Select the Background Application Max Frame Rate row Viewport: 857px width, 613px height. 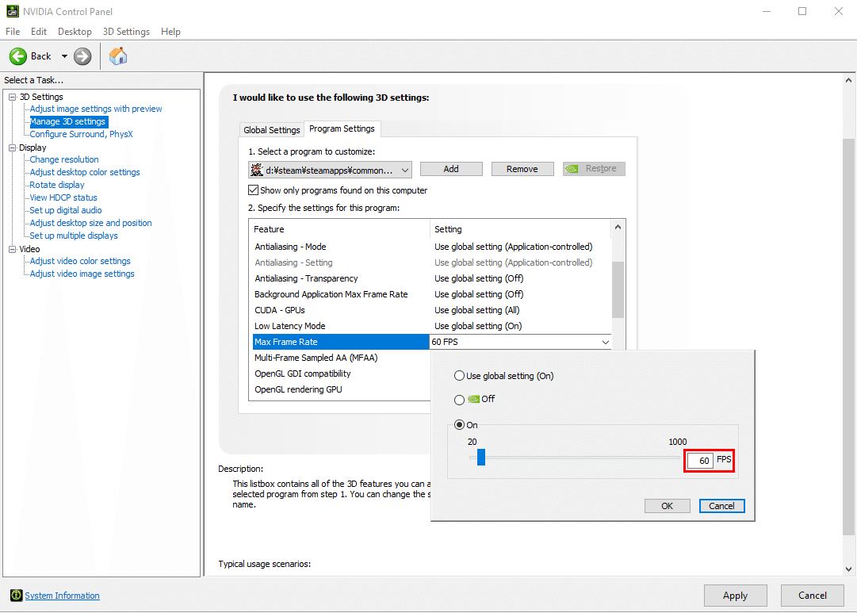432,294
